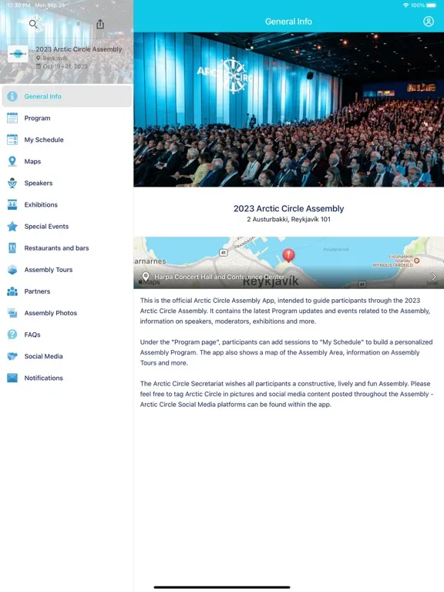Screen dimensions: 444x592
Task: Open the Speakers menu item
Action: (x=67, y=183)
